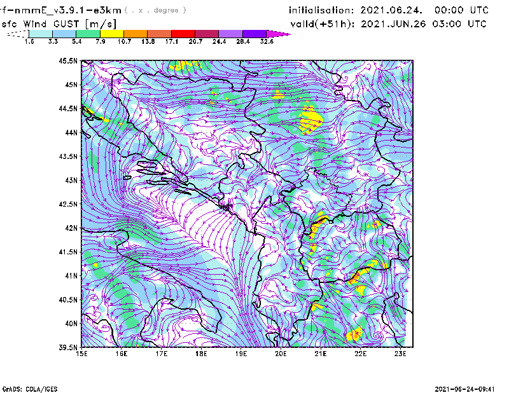
Task: Click the '44.5N' latitude label
Action: click(x=68, y=108)
